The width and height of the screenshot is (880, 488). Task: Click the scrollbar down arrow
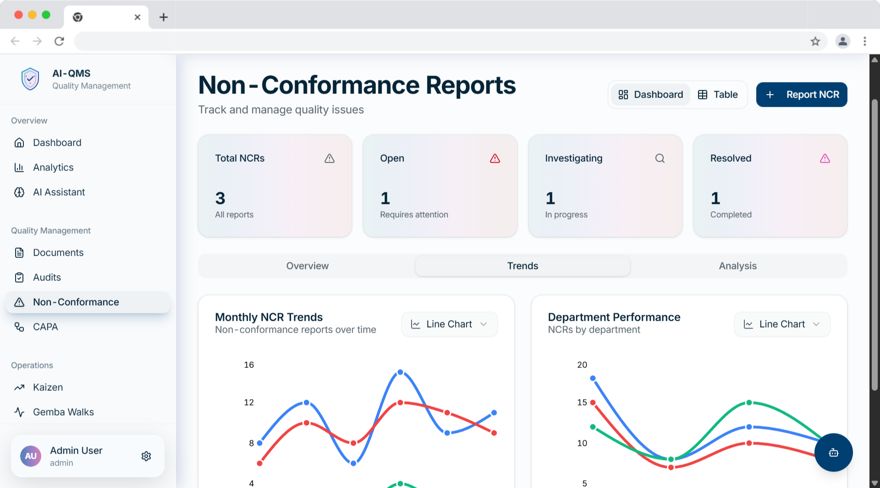click(x=874, y=483)
